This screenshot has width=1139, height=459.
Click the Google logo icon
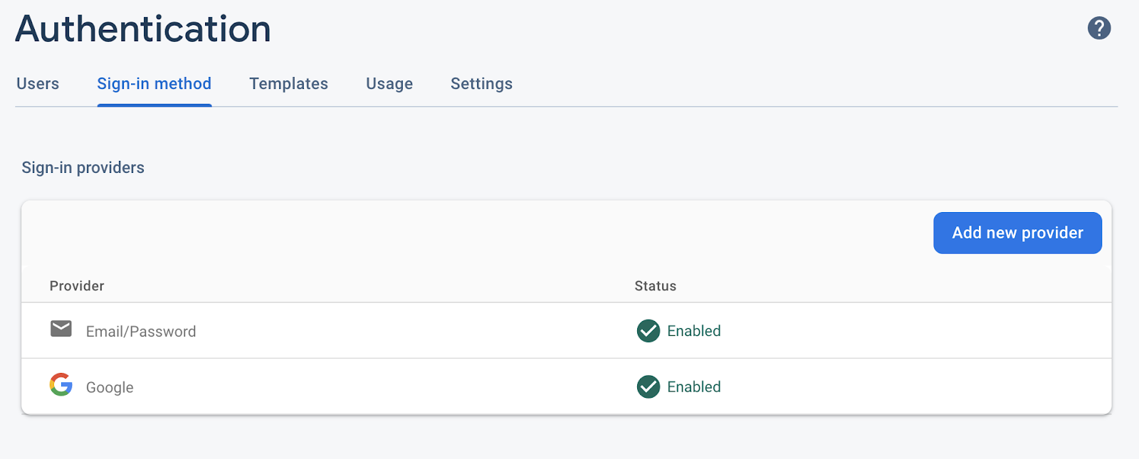[61, 385]
